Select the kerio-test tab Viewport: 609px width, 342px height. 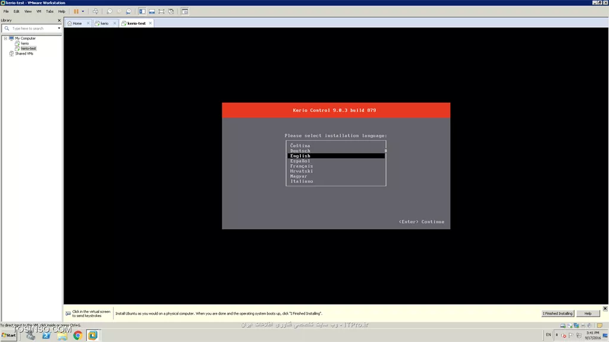pyautogui.click(x=136, y=23)
